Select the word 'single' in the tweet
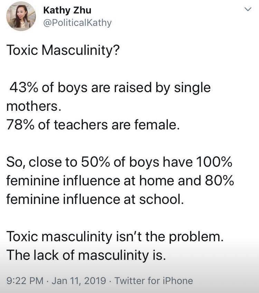This screenshot has height=293, width=259. coord(192,88)
